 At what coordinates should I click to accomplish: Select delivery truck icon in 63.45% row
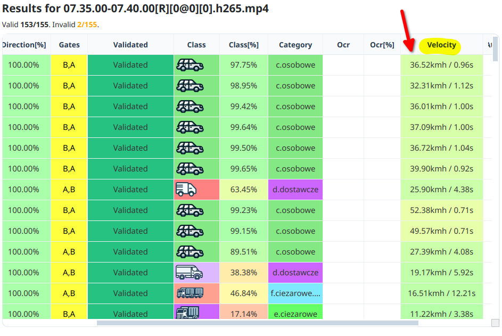coord(186,190)
